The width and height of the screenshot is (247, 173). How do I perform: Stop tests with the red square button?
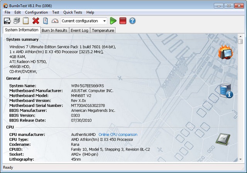click(x=123, y=21)
